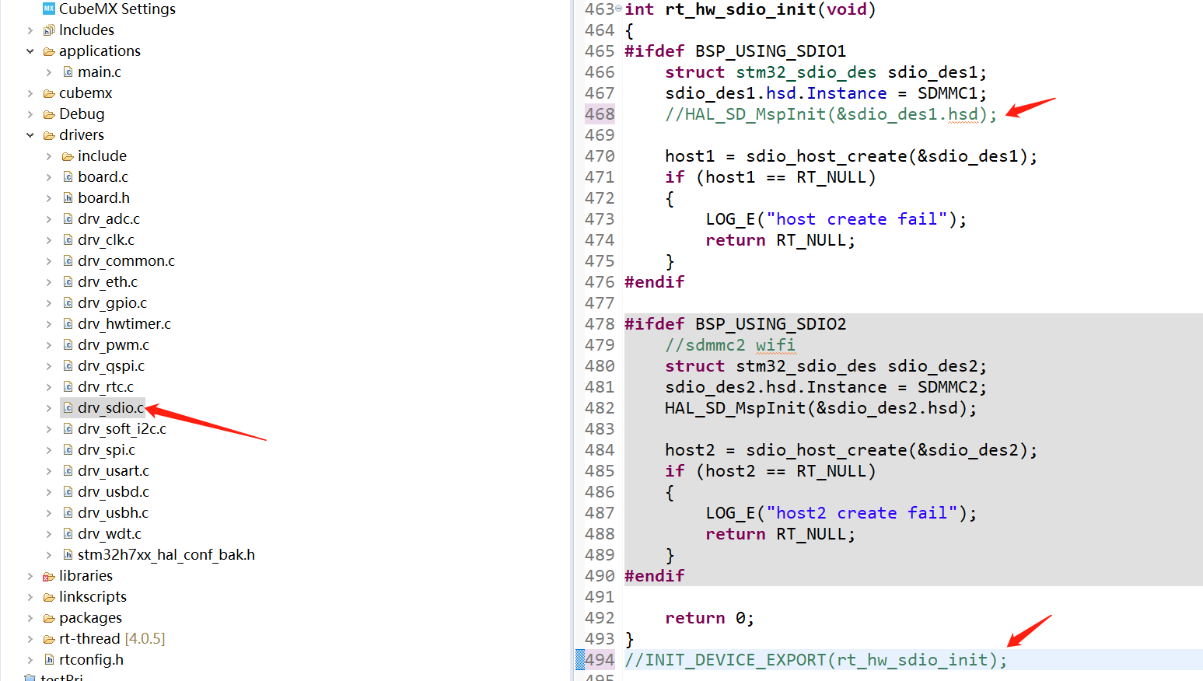Select the linkscripts folder icon

pos(49,597)
